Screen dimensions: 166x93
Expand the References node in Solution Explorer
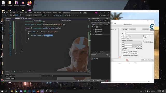(94, 29)
